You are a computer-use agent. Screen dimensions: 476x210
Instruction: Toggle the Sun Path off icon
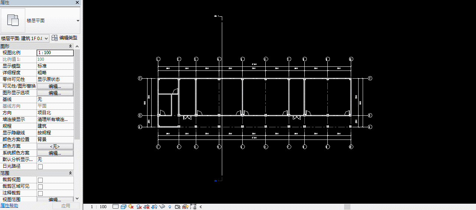131,207
